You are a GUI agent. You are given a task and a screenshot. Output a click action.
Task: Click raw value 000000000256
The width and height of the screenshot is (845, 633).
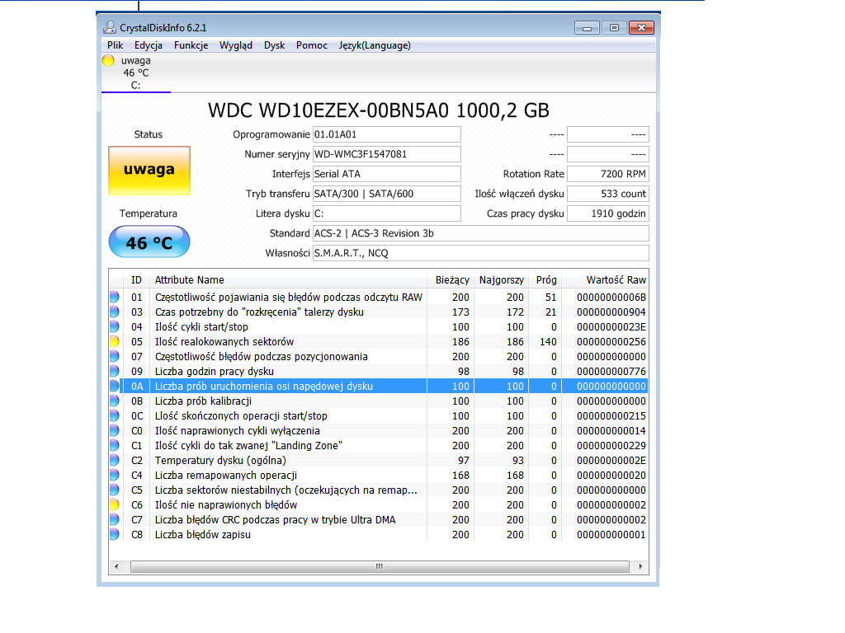click(x=611, y=342)
